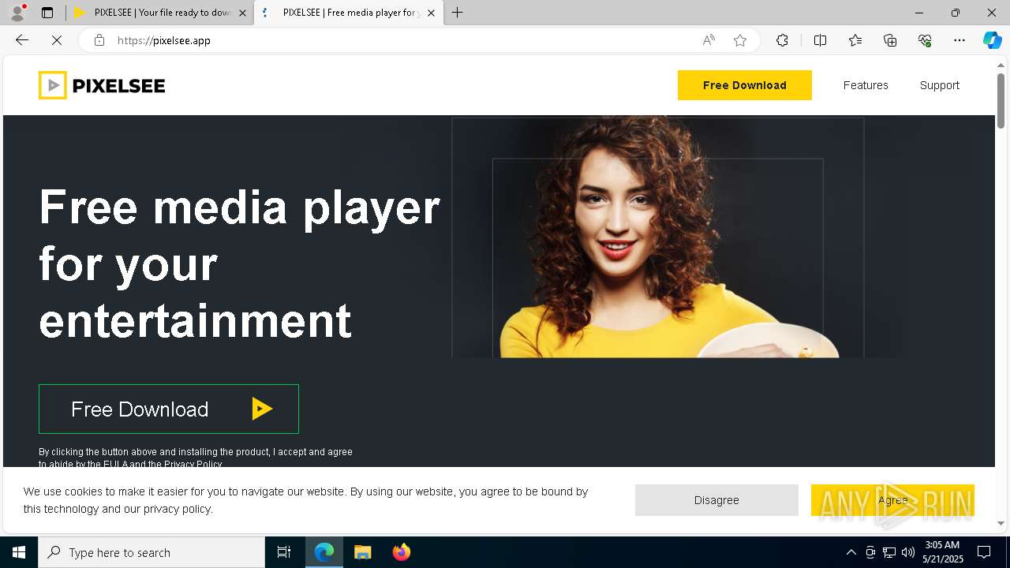This screenshot has height=568, width=1010.
Task: Show hidden system tray icons
Action: coord(851,552)
